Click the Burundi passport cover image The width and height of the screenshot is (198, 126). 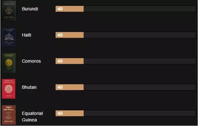(x=9, y=10)
